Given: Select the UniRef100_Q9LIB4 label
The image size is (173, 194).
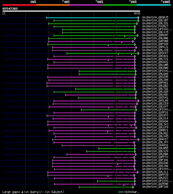Looking at the screenshot, I should pos(155,80).
